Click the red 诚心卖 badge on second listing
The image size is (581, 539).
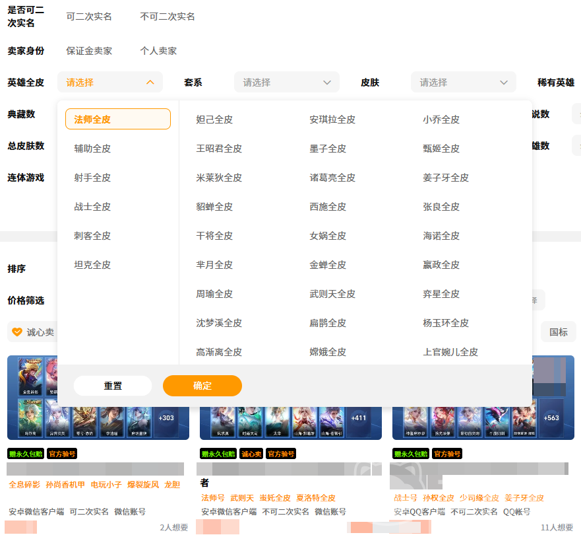(251, 454)
